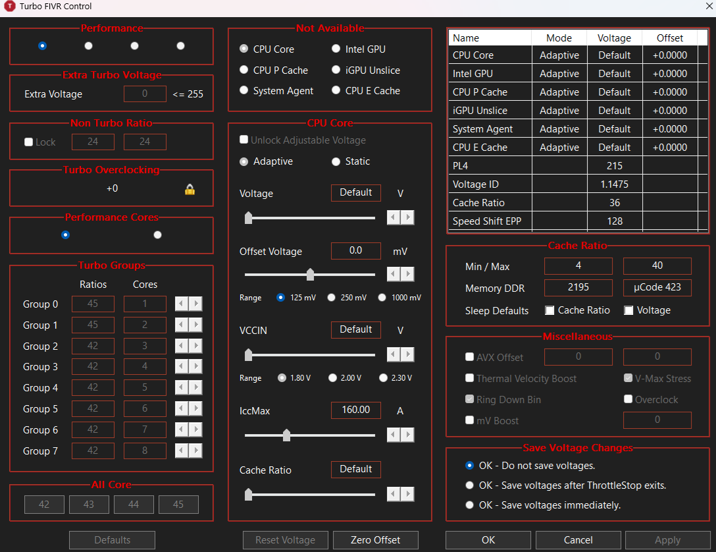Select Save voltages immediately option
Image resolution: width=716 pixels, height=552 pixels.
pos(469,505)
